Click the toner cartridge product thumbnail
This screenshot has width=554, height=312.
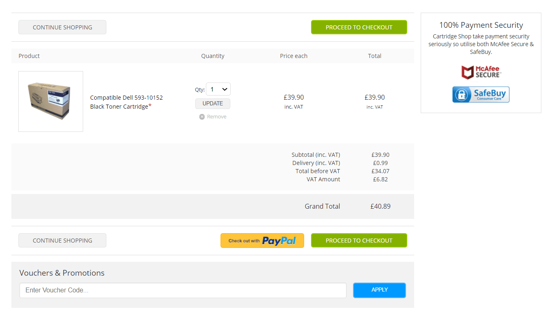click(x=51, y=101)
